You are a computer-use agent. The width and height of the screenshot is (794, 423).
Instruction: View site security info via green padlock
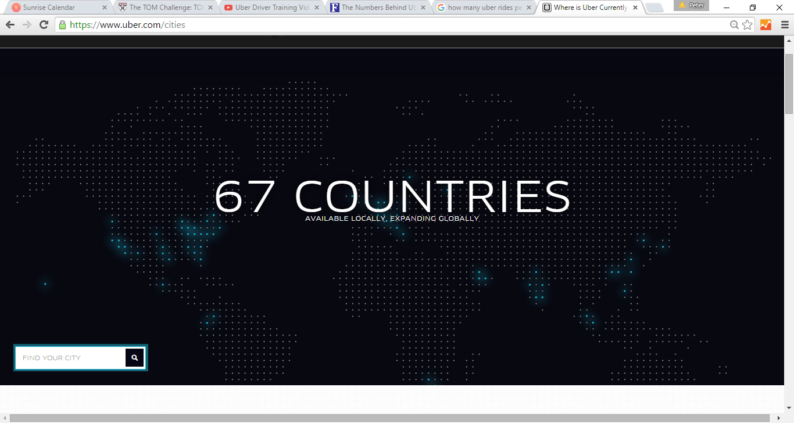pos(62,25)
